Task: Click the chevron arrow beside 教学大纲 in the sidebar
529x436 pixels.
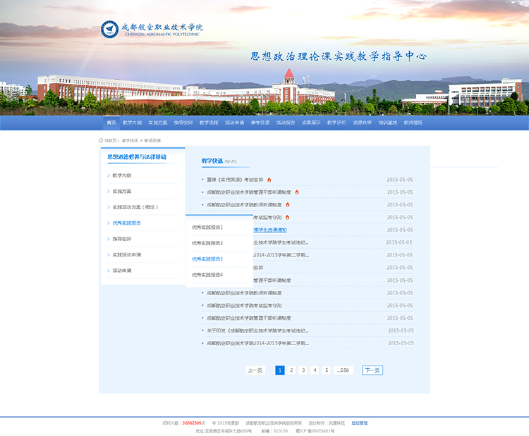Action: point(108,175)
